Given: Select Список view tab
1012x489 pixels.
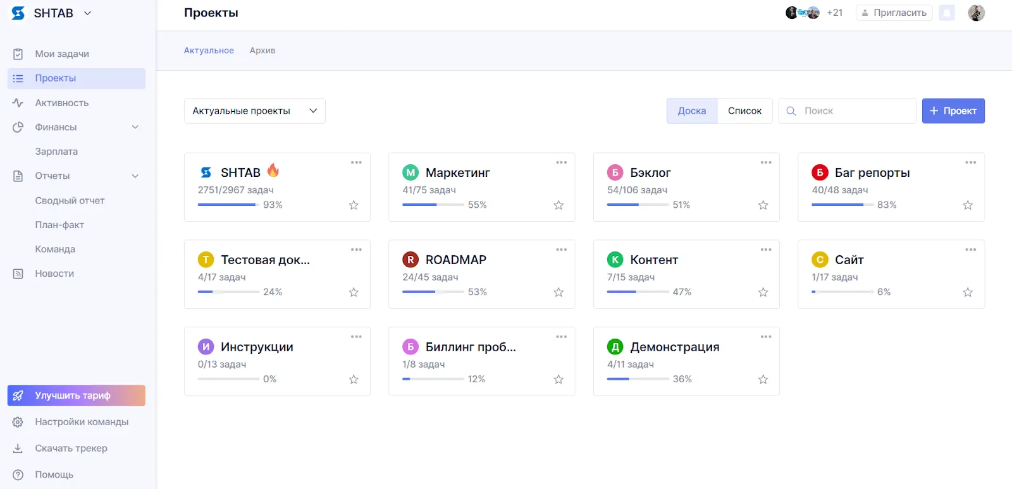Looking at the screenshot, I should click(744, 111).
